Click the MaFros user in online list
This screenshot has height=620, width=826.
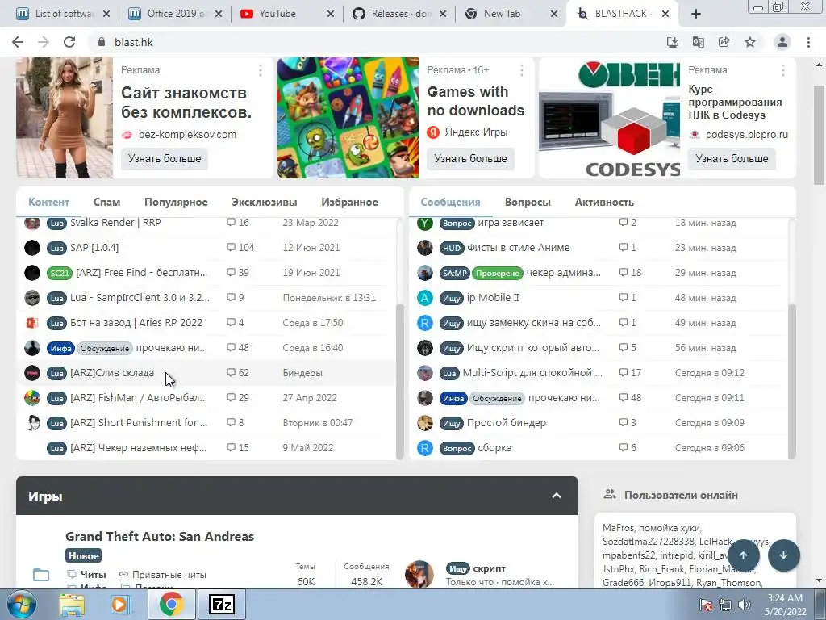pyautogui.click(x=618, y=528)
